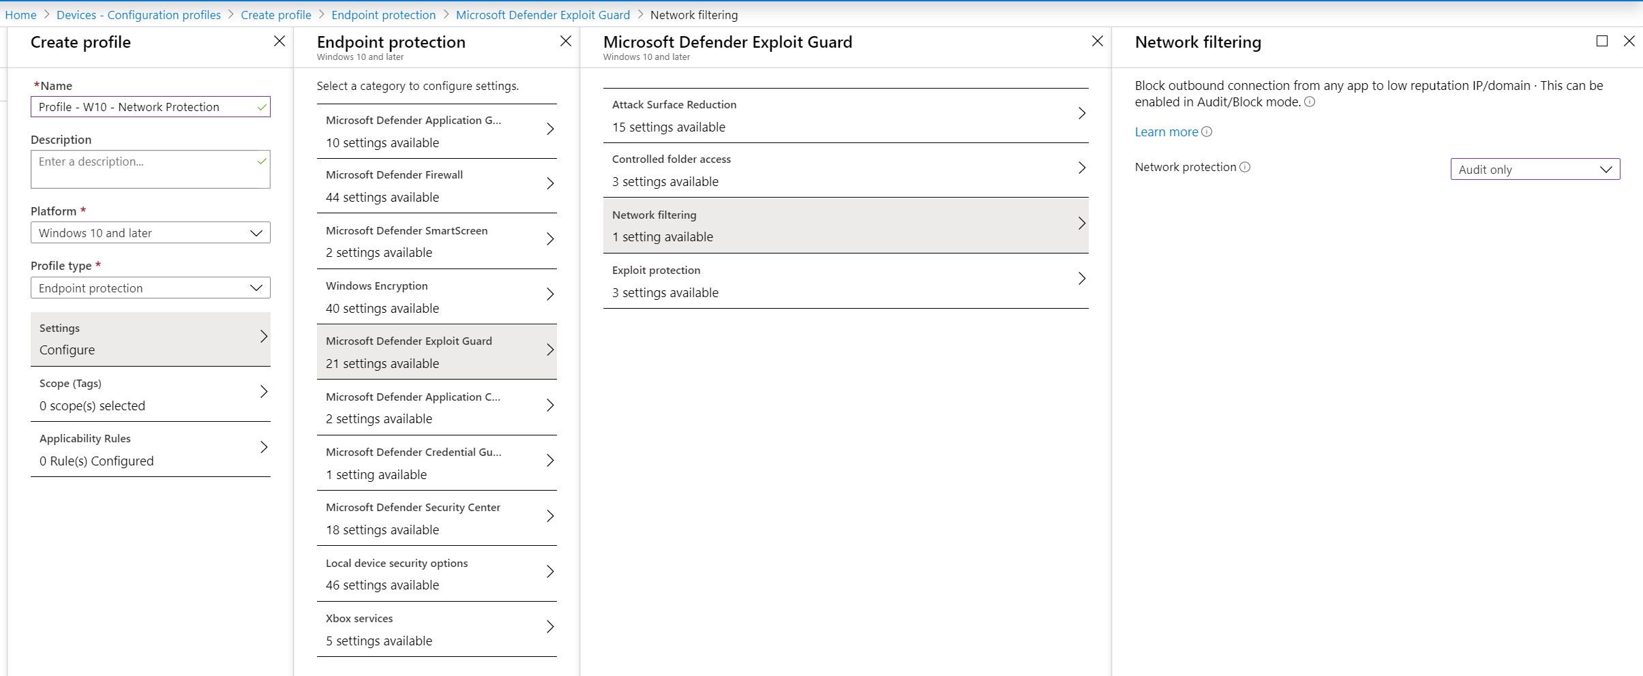
Task: Open Scope (Tags) row
Action: (151, 395)
